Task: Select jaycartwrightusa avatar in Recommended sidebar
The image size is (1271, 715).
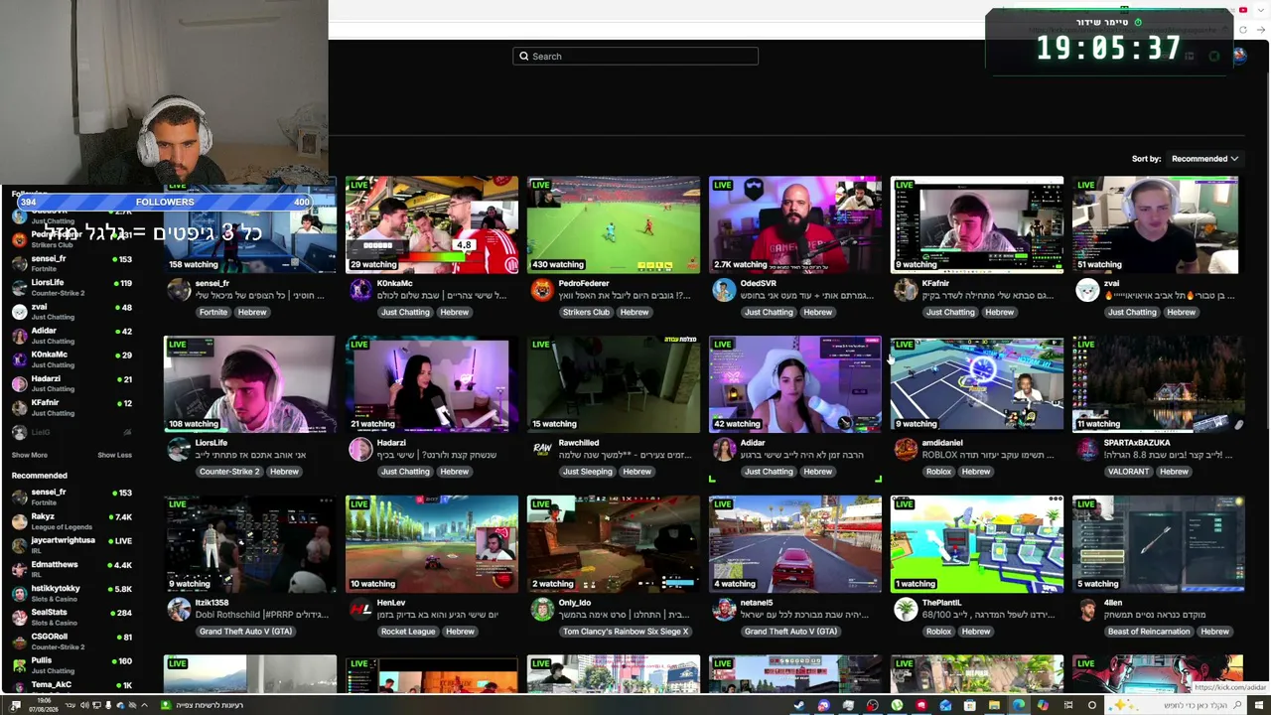Action: (19, 545)
